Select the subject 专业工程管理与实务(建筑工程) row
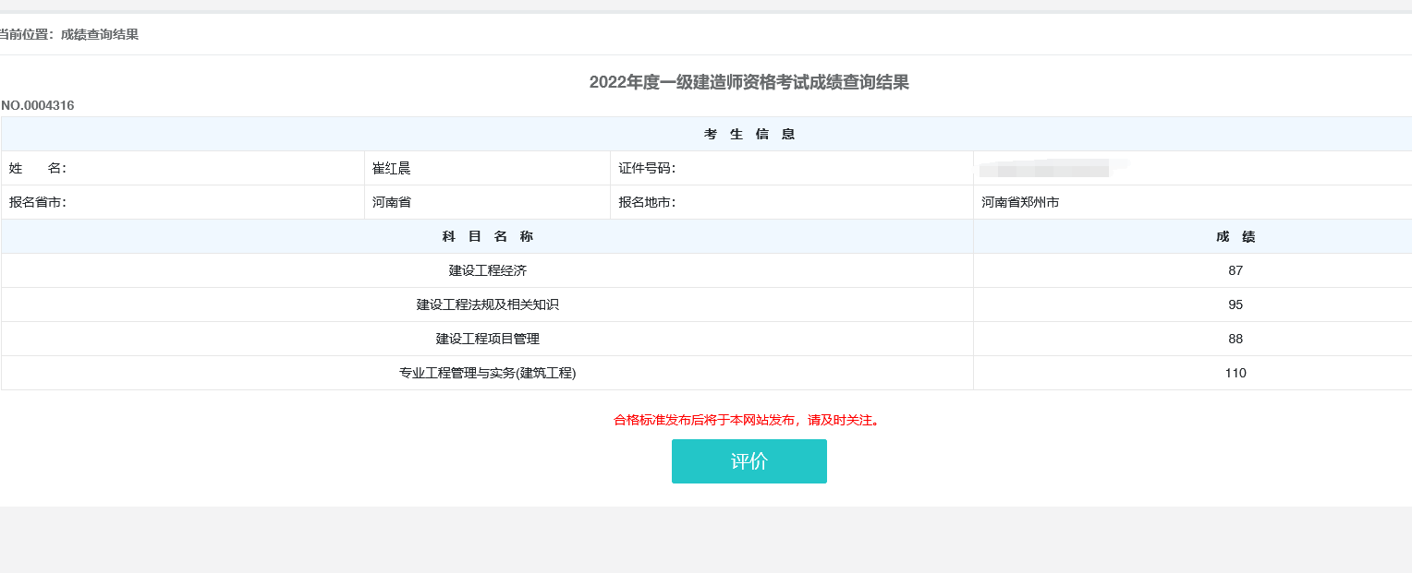 487,373
